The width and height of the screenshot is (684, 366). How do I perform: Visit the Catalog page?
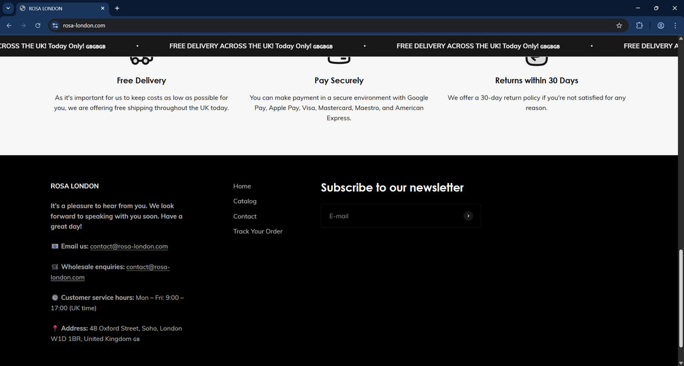pos(245,201)
